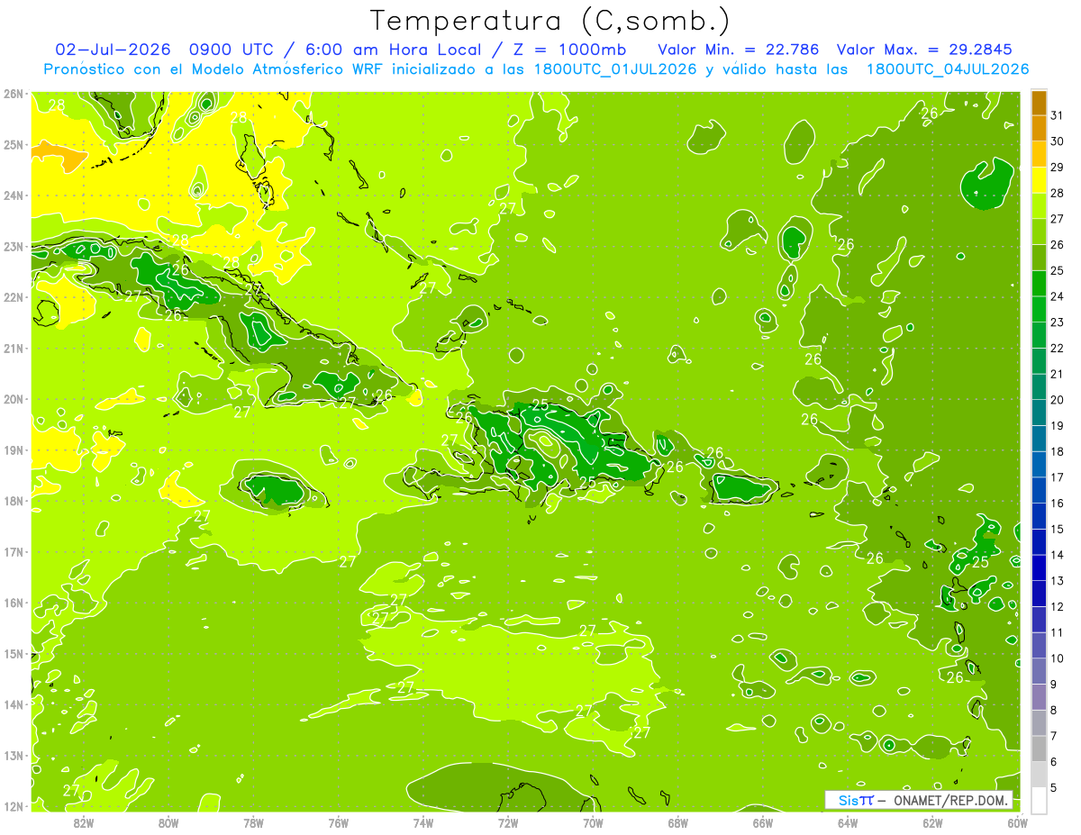Click the color bar value 29

1058,167
